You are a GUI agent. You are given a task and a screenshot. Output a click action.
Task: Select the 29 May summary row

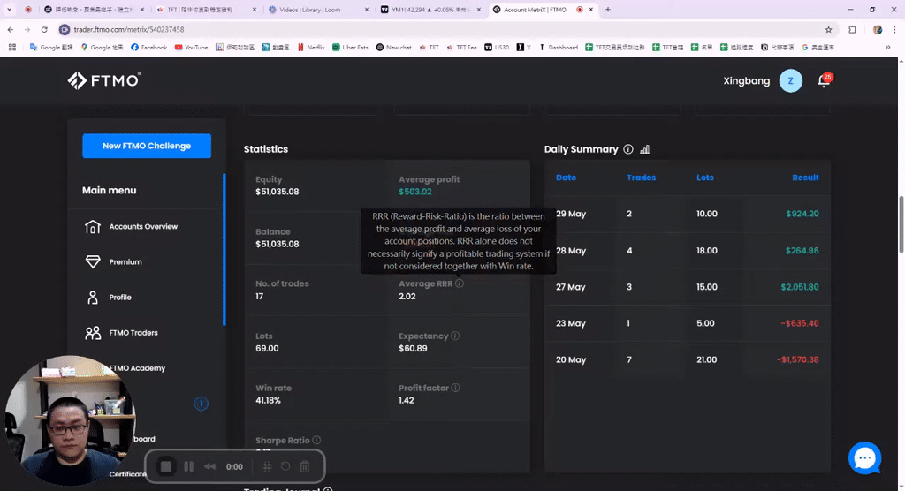688,214
